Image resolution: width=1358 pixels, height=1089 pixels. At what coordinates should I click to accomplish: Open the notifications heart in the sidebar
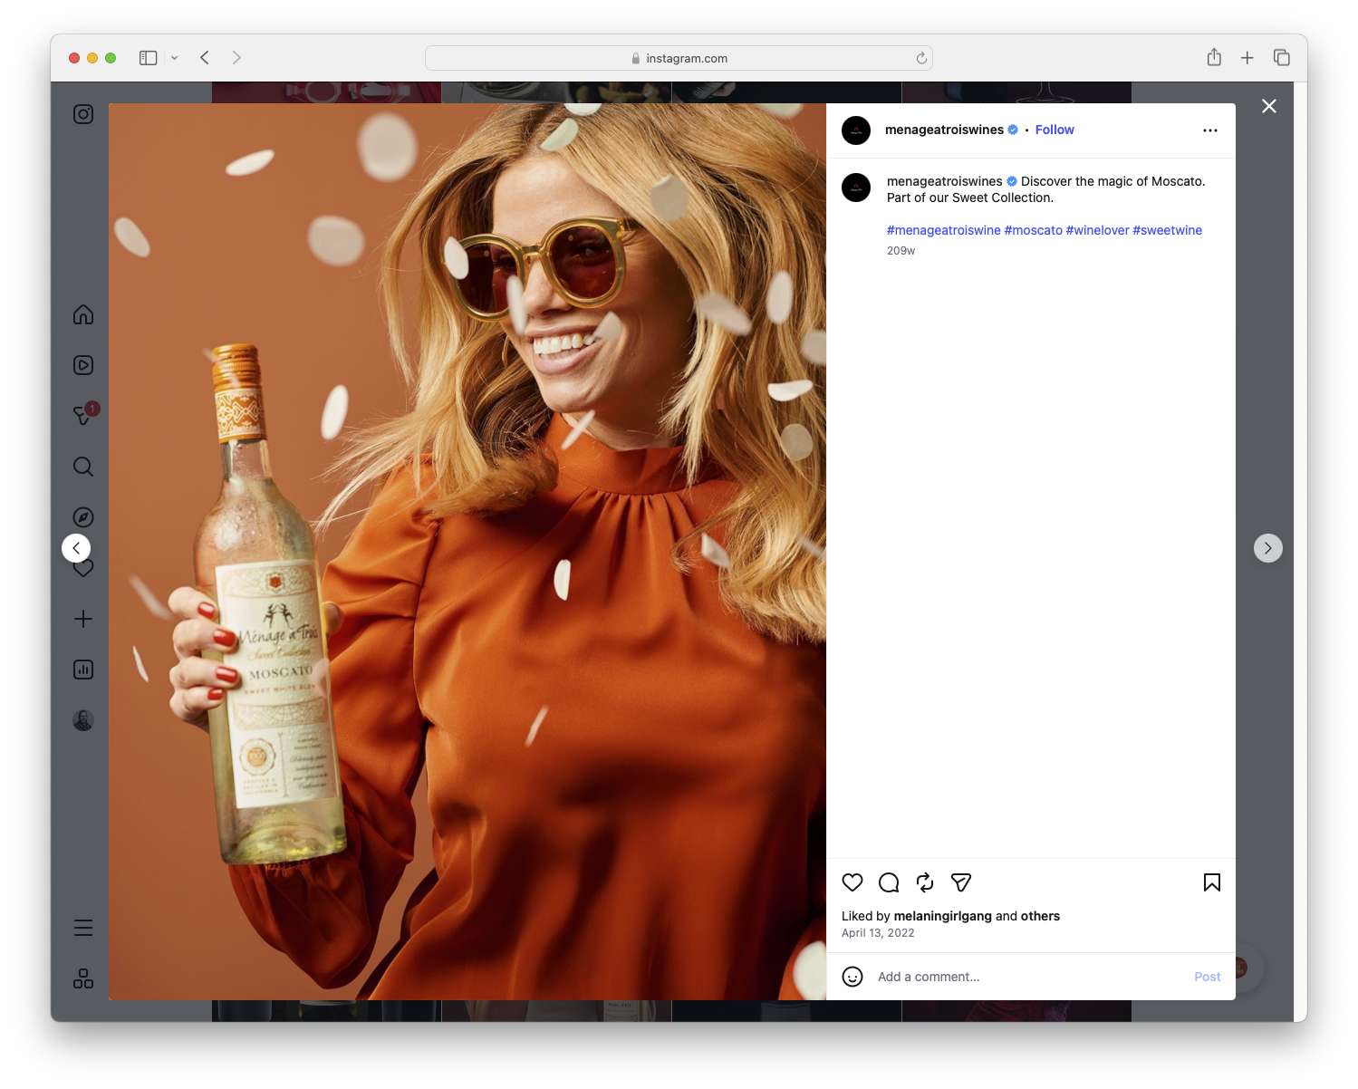tap(82, 567)
